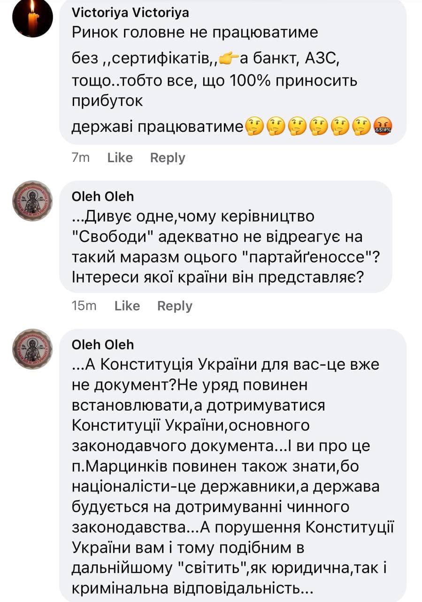This screenshot has height=602, width=422.
Task: Click the Victoriya Victoriya name link
Action: [130, 13]
